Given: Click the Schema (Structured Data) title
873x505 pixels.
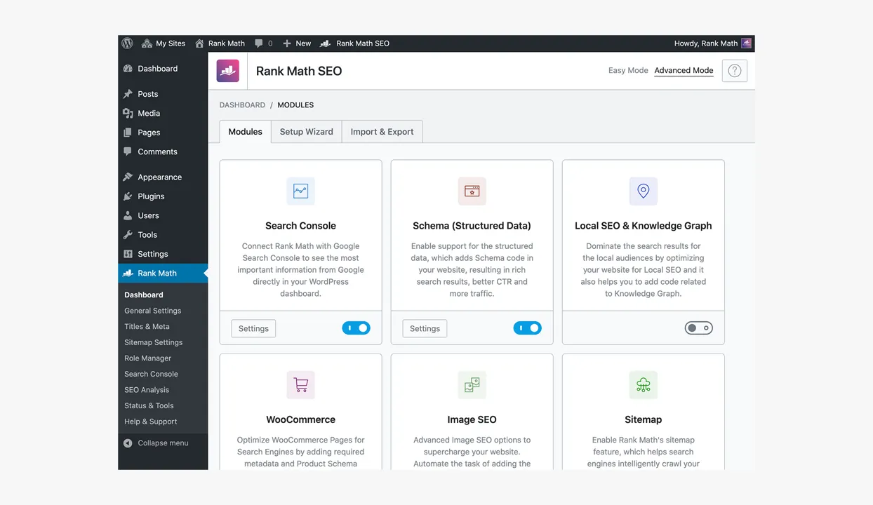Looking at the screenshot, I should 472,226.
